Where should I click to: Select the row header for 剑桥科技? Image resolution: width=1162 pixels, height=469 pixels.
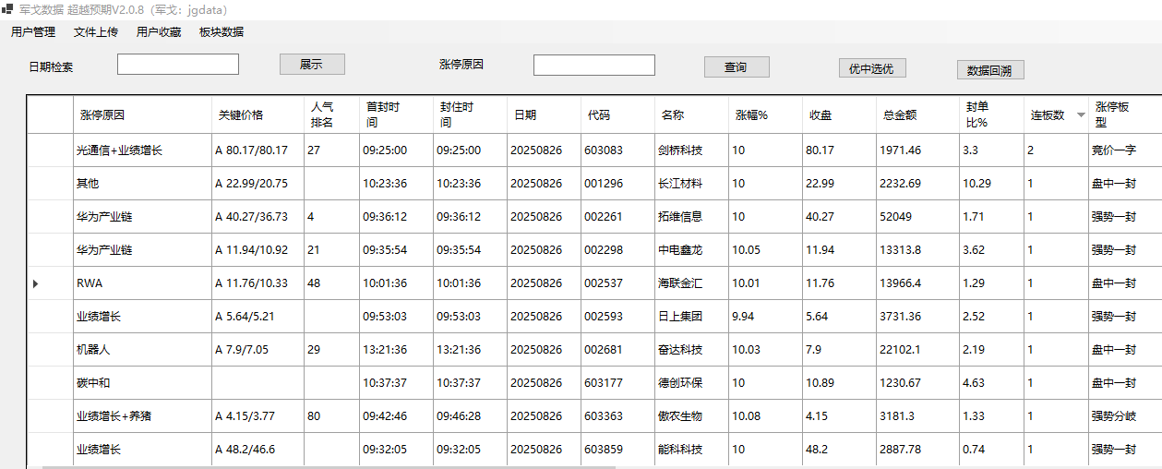(50, 150)
